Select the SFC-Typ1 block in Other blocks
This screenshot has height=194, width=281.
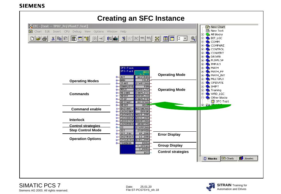coord(222,101)
